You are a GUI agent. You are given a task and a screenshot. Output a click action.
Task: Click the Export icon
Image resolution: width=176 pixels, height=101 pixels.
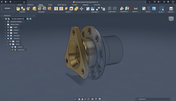[171, 8]
